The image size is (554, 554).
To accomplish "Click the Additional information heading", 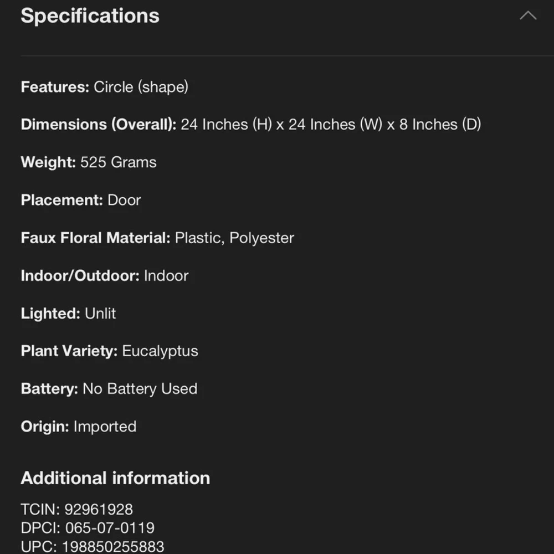I will click(116, 478).
